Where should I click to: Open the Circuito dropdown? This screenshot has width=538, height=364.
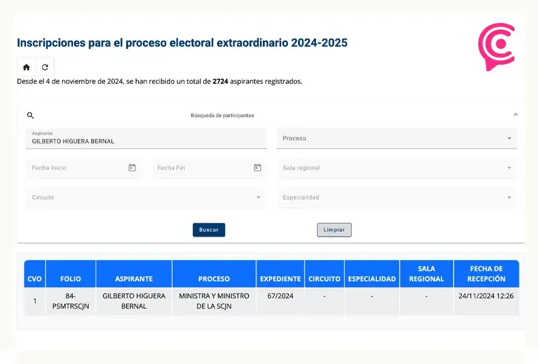coord(146,197)
